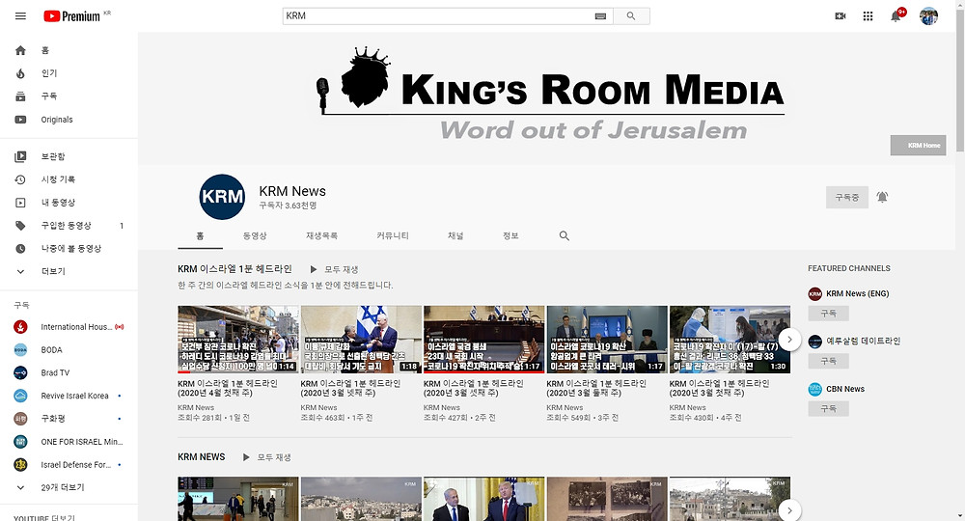Screen dimensions: 965x521
Task: Switch to the 커뮤니티 tab
Action: (x=393, y=236)
